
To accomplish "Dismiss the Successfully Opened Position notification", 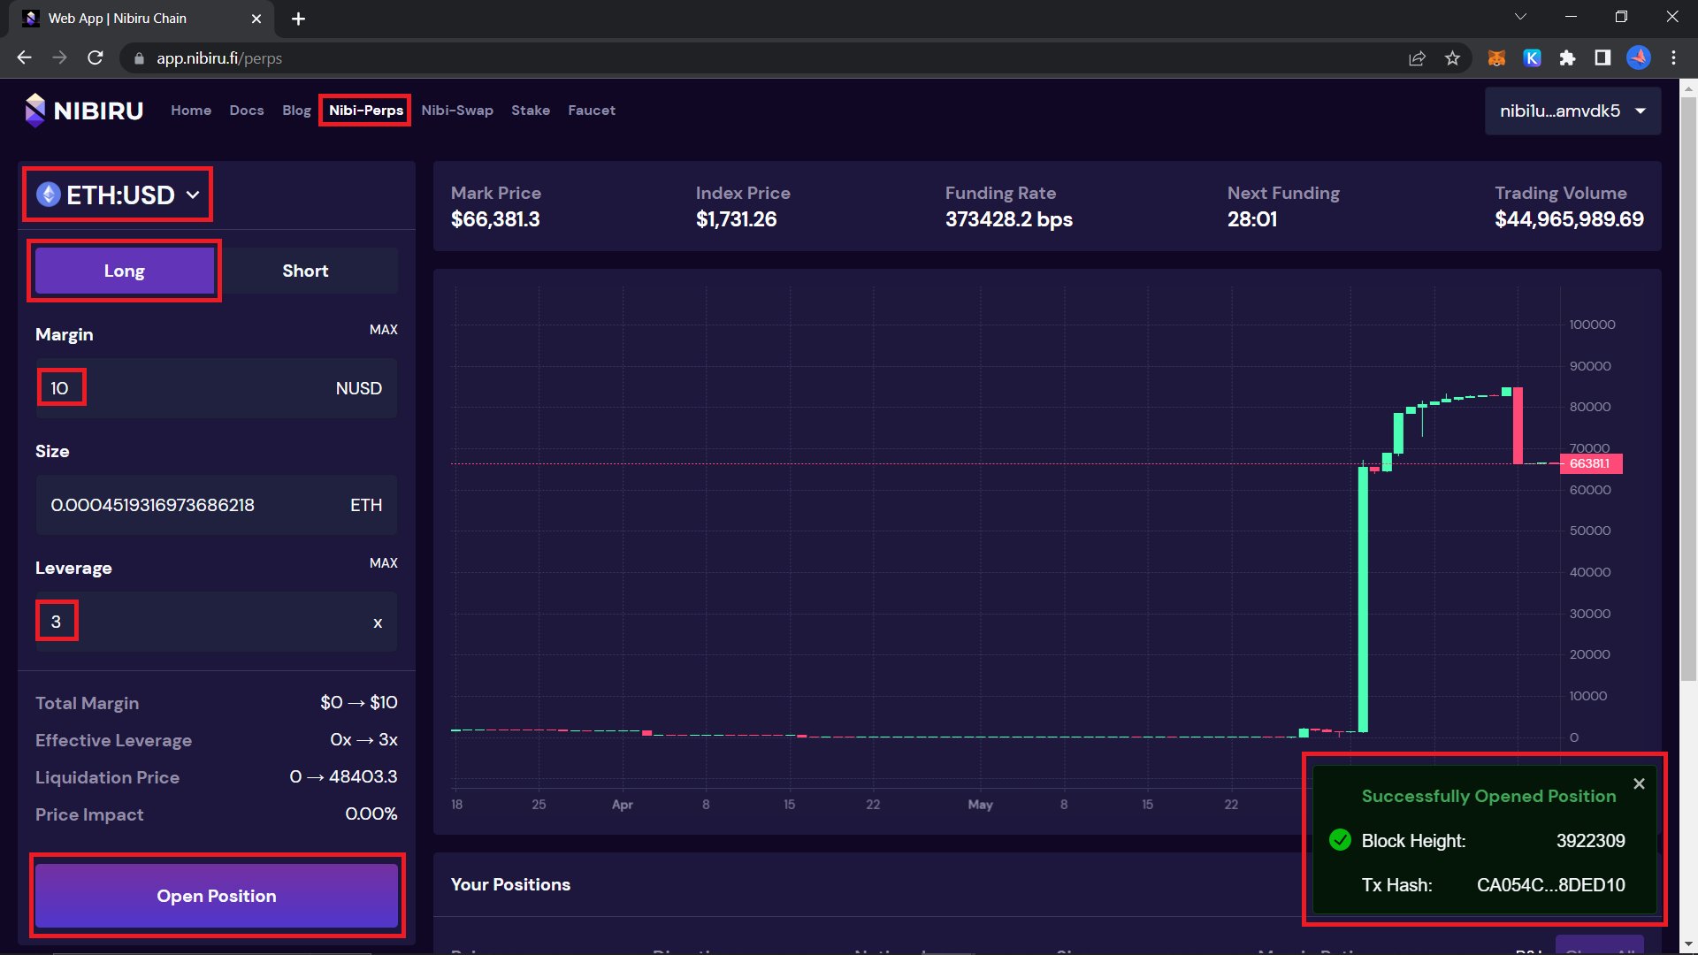I will coord(1640,783).
